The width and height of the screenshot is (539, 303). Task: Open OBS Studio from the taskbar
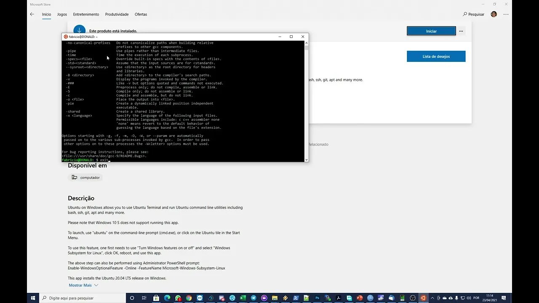tap(413, 298)
